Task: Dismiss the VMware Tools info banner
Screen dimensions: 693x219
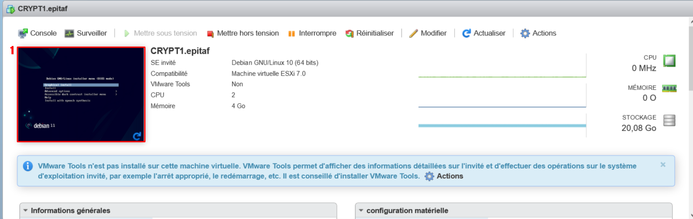Action: click(663, 165)
